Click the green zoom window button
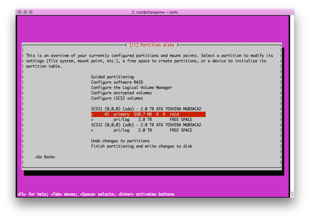 coord(31,12)
